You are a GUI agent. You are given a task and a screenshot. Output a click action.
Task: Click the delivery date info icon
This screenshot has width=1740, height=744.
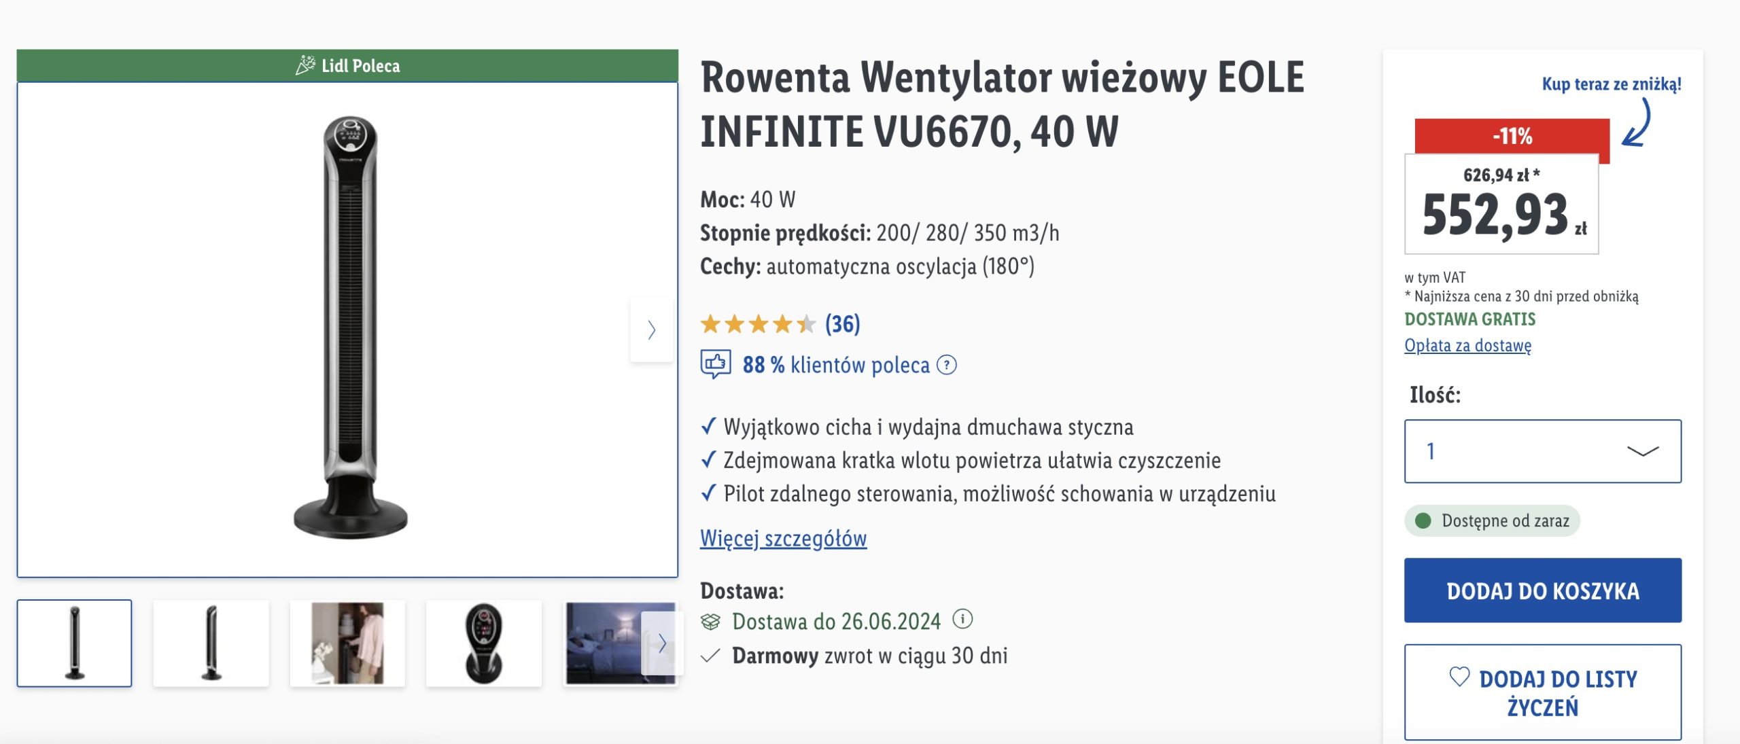[x=962, y=619]
